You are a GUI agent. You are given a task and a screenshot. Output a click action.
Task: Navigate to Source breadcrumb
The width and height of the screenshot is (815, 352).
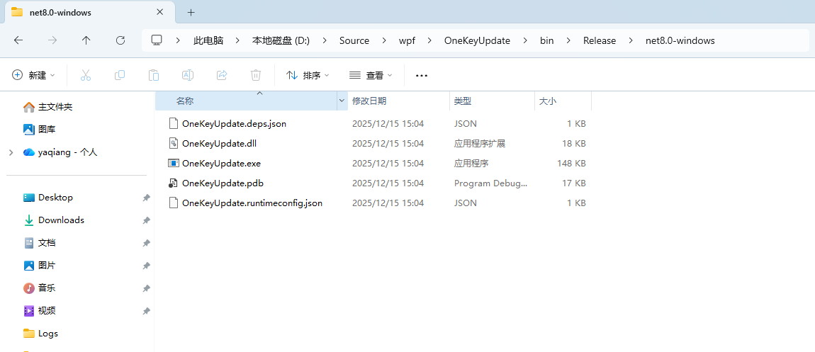coord(354,40)
